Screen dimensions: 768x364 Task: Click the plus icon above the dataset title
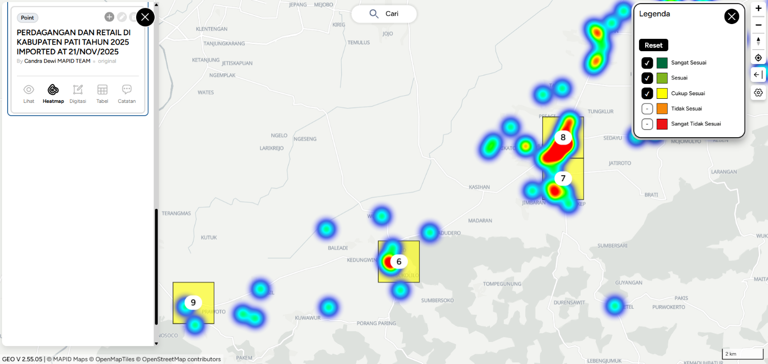pyautogui.click(x=109, y=16)
